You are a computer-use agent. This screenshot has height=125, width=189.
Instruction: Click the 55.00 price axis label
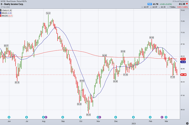click(x=183, y=110)
